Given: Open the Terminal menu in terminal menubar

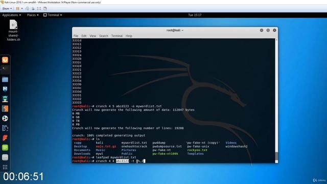Looking at the screenshot, I should click(117, 36).
